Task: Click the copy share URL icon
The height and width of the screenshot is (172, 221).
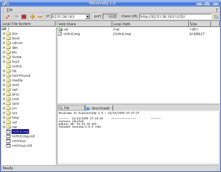Action: 216,17
